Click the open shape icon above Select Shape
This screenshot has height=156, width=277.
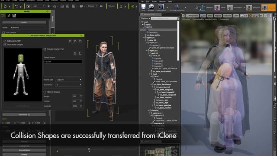pyautogui.click(x=80, y=53)
